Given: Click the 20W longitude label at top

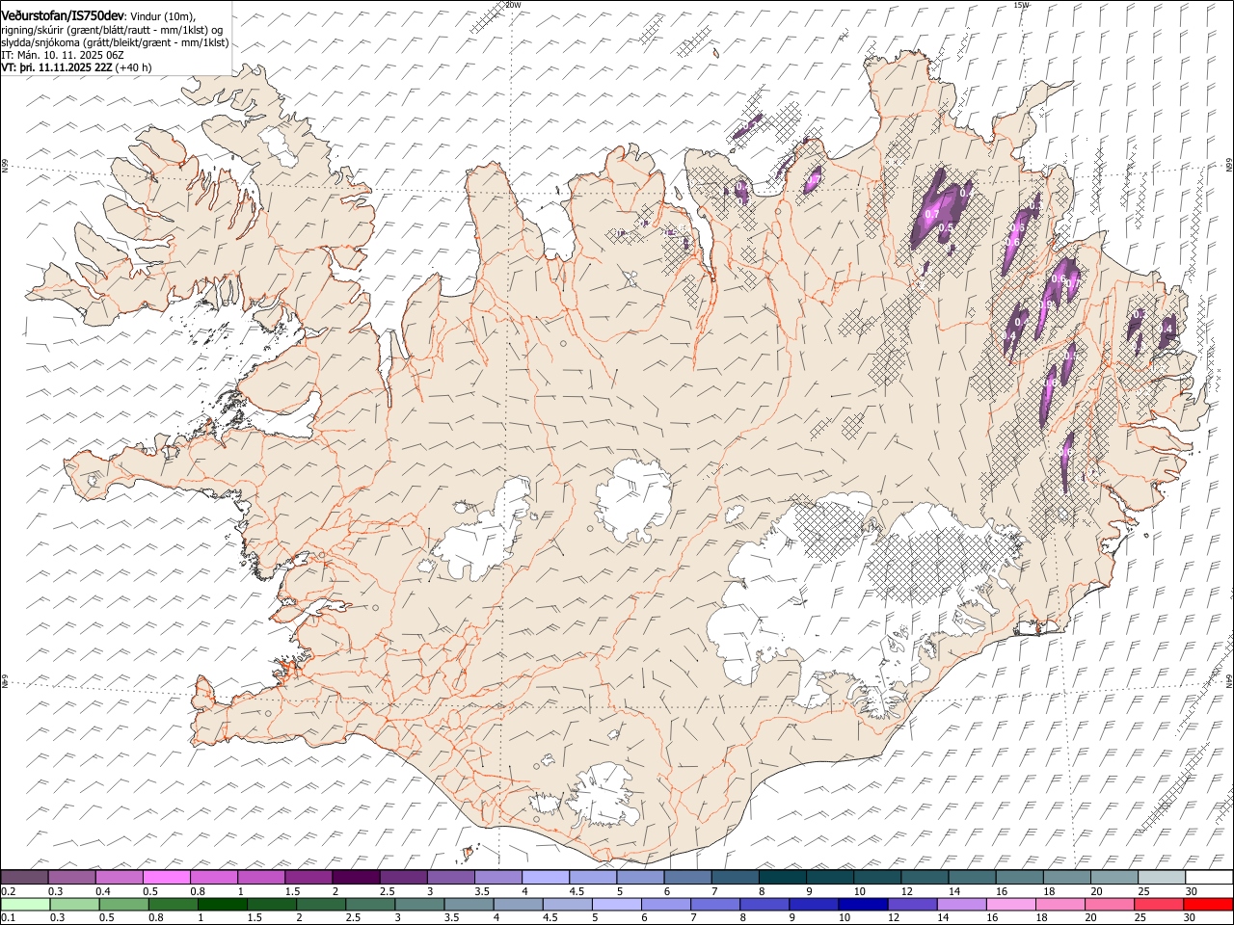Looking at the screenshot, I should point(513,5).
